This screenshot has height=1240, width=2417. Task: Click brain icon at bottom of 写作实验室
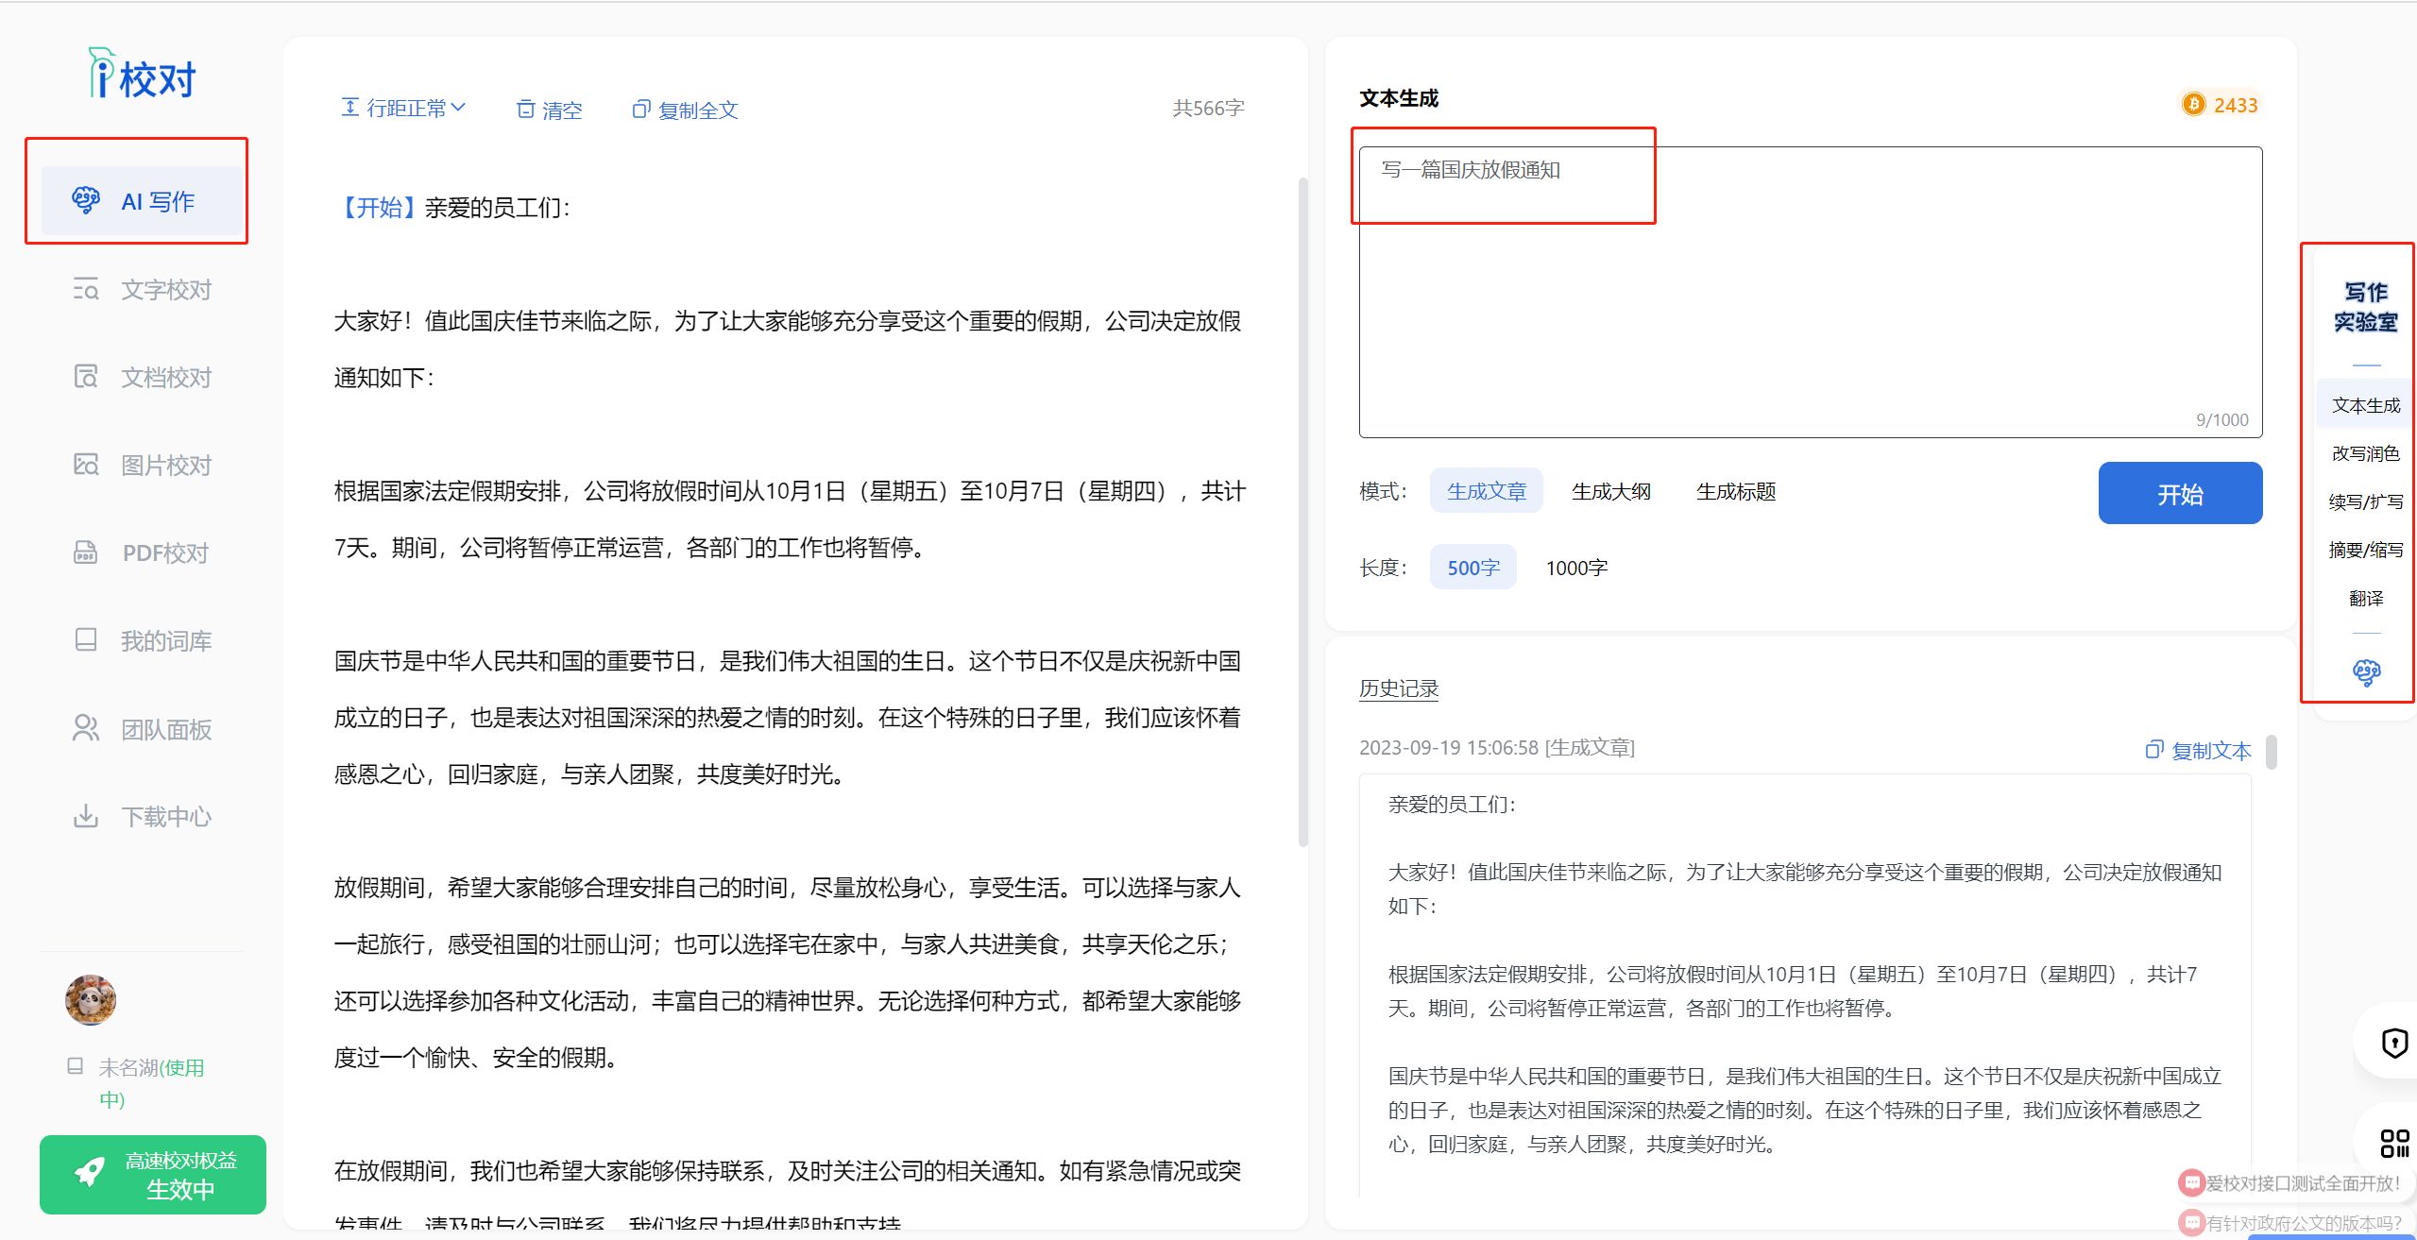pyautogui.click(x=2366, y=672)
